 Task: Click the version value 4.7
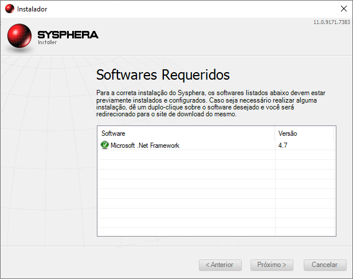click(x=283, y=146)
